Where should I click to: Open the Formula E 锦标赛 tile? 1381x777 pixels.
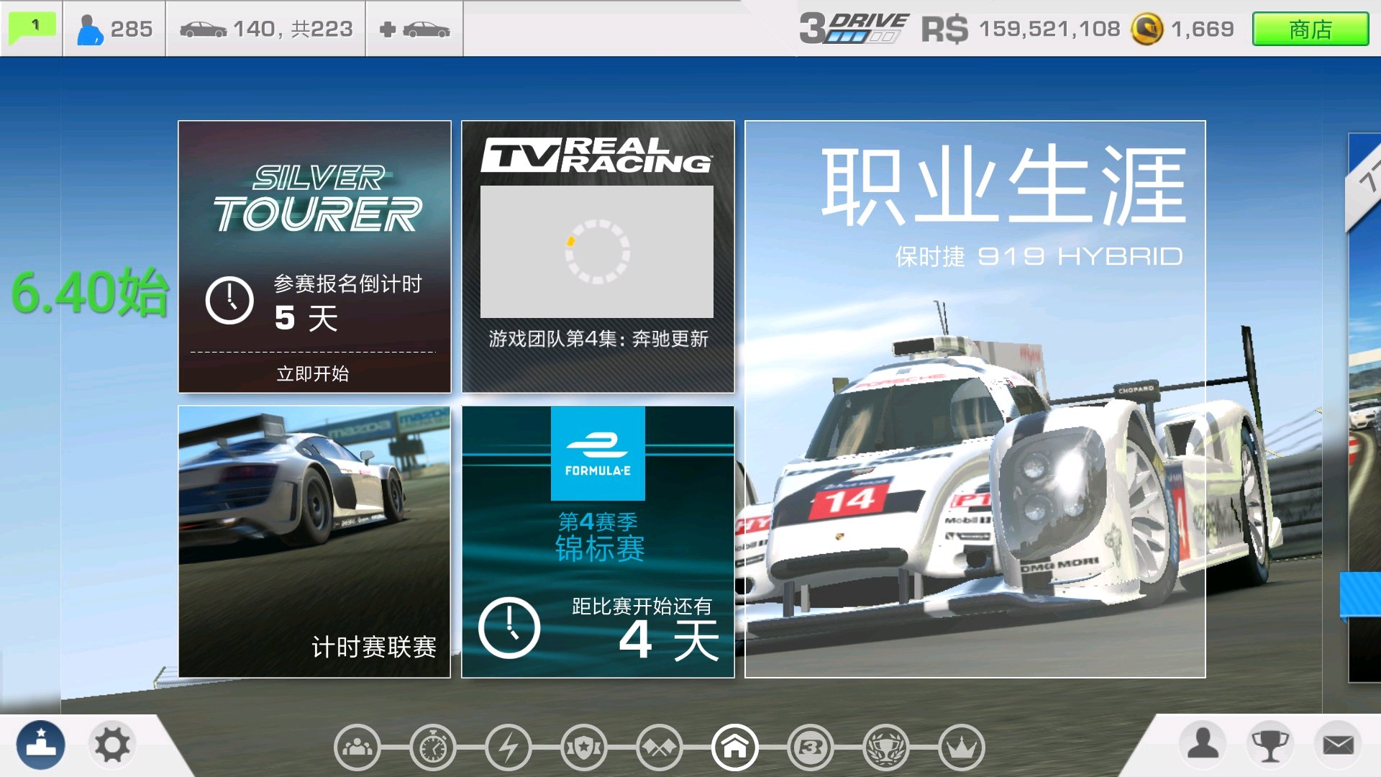coord(598,541)
